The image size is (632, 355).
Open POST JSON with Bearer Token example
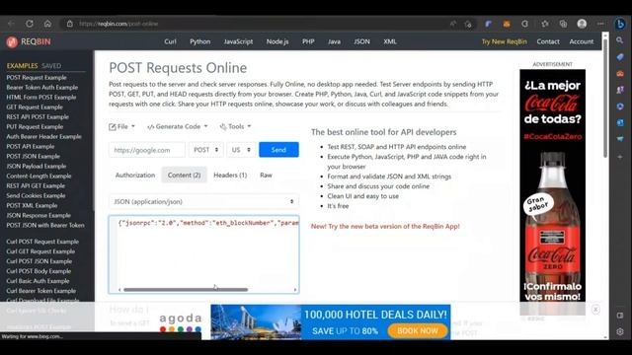click(45, 225)
